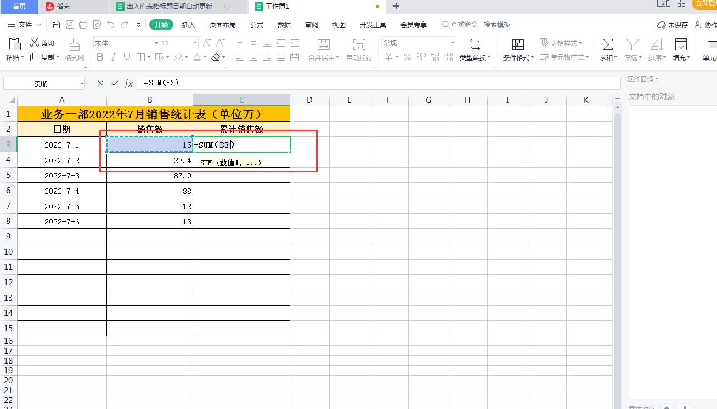This screenshot has width=717, height=409.
Task: Expand the quick access toolbar customize arrow
Action: click(x=138, y=25)
